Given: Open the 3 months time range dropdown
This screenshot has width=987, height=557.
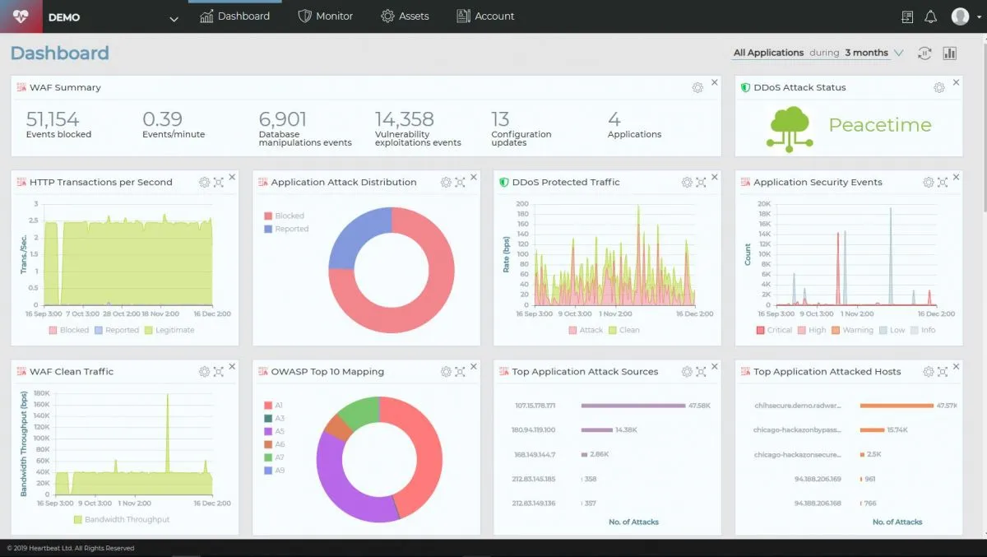Looking at the screenshot, I should pos(873,53).
